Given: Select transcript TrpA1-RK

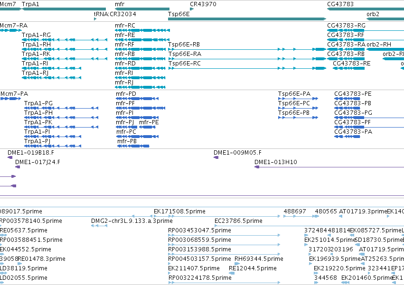Looking at the screenshot, I should 65,59.
